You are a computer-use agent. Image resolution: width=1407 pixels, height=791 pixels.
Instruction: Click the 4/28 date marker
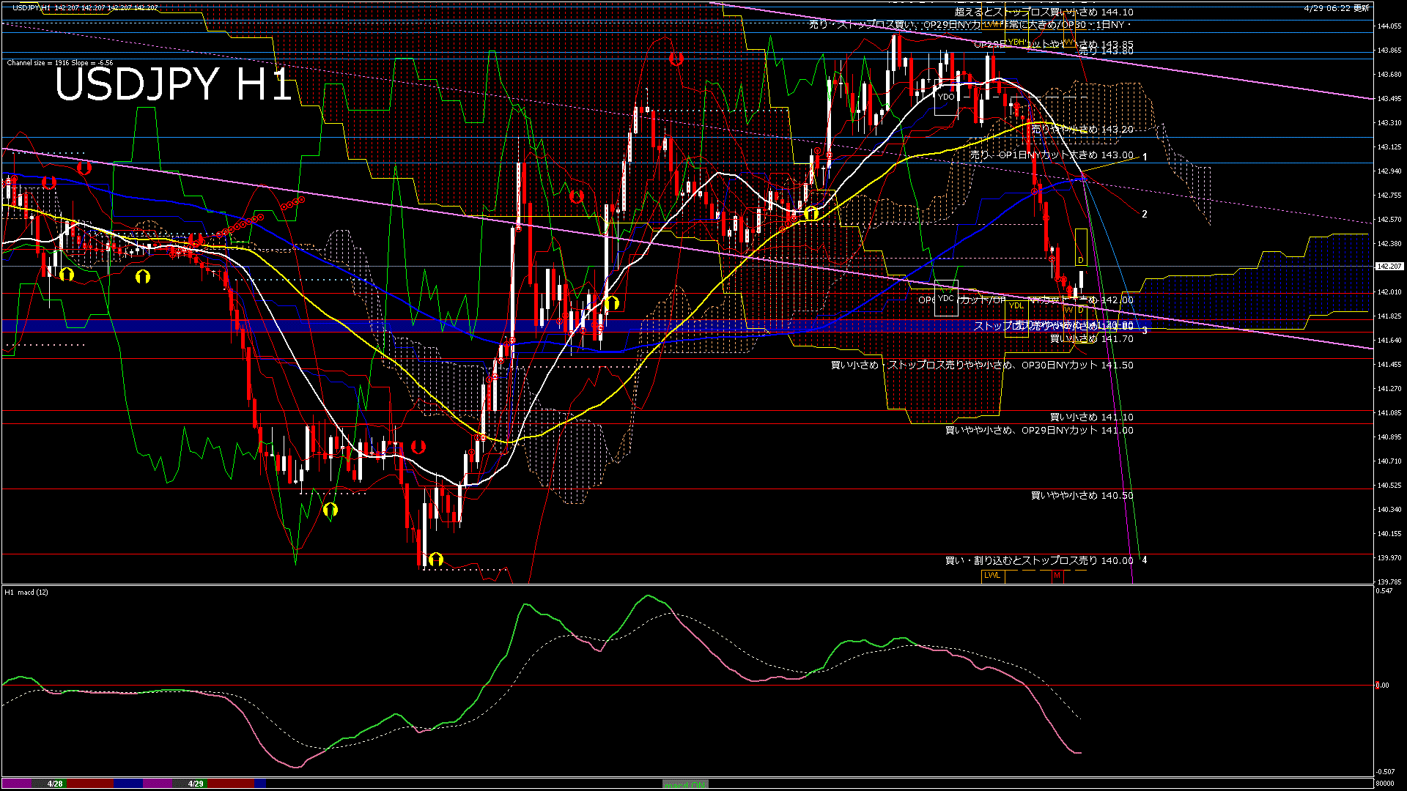(x=55, y=784)
